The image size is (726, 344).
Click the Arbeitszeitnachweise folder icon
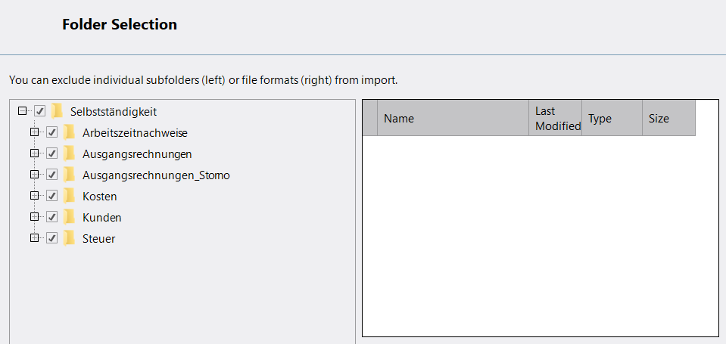pyautogui.click(x=70, y=132)
